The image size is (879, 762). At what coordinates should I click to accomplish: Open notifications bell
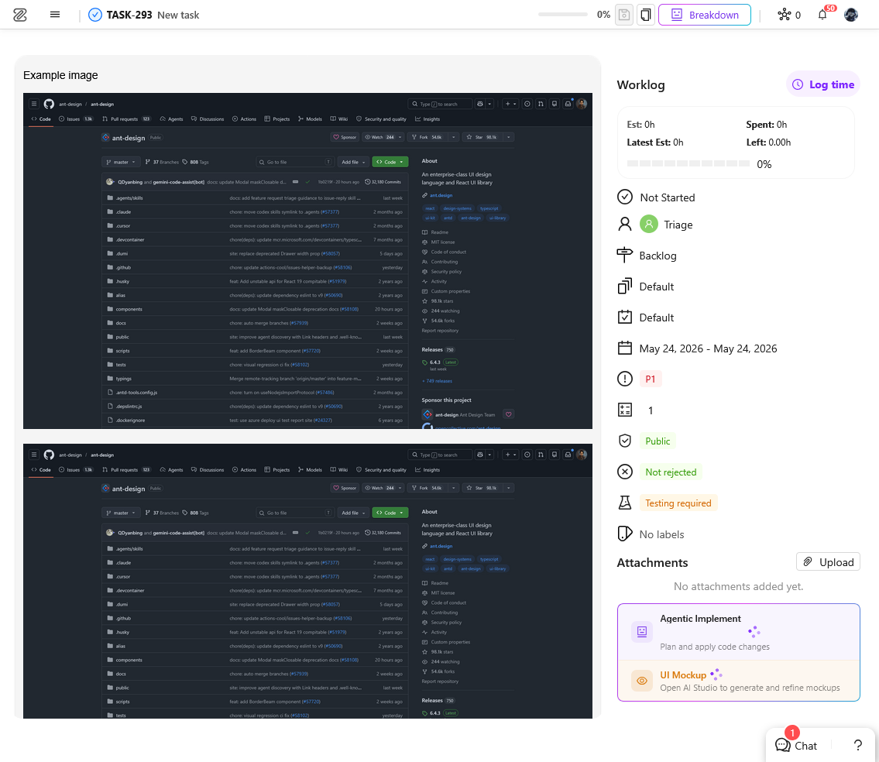(x=822, y=15)
